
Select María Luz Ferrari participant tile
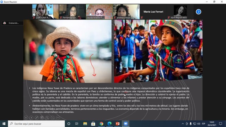coord(153,12)
